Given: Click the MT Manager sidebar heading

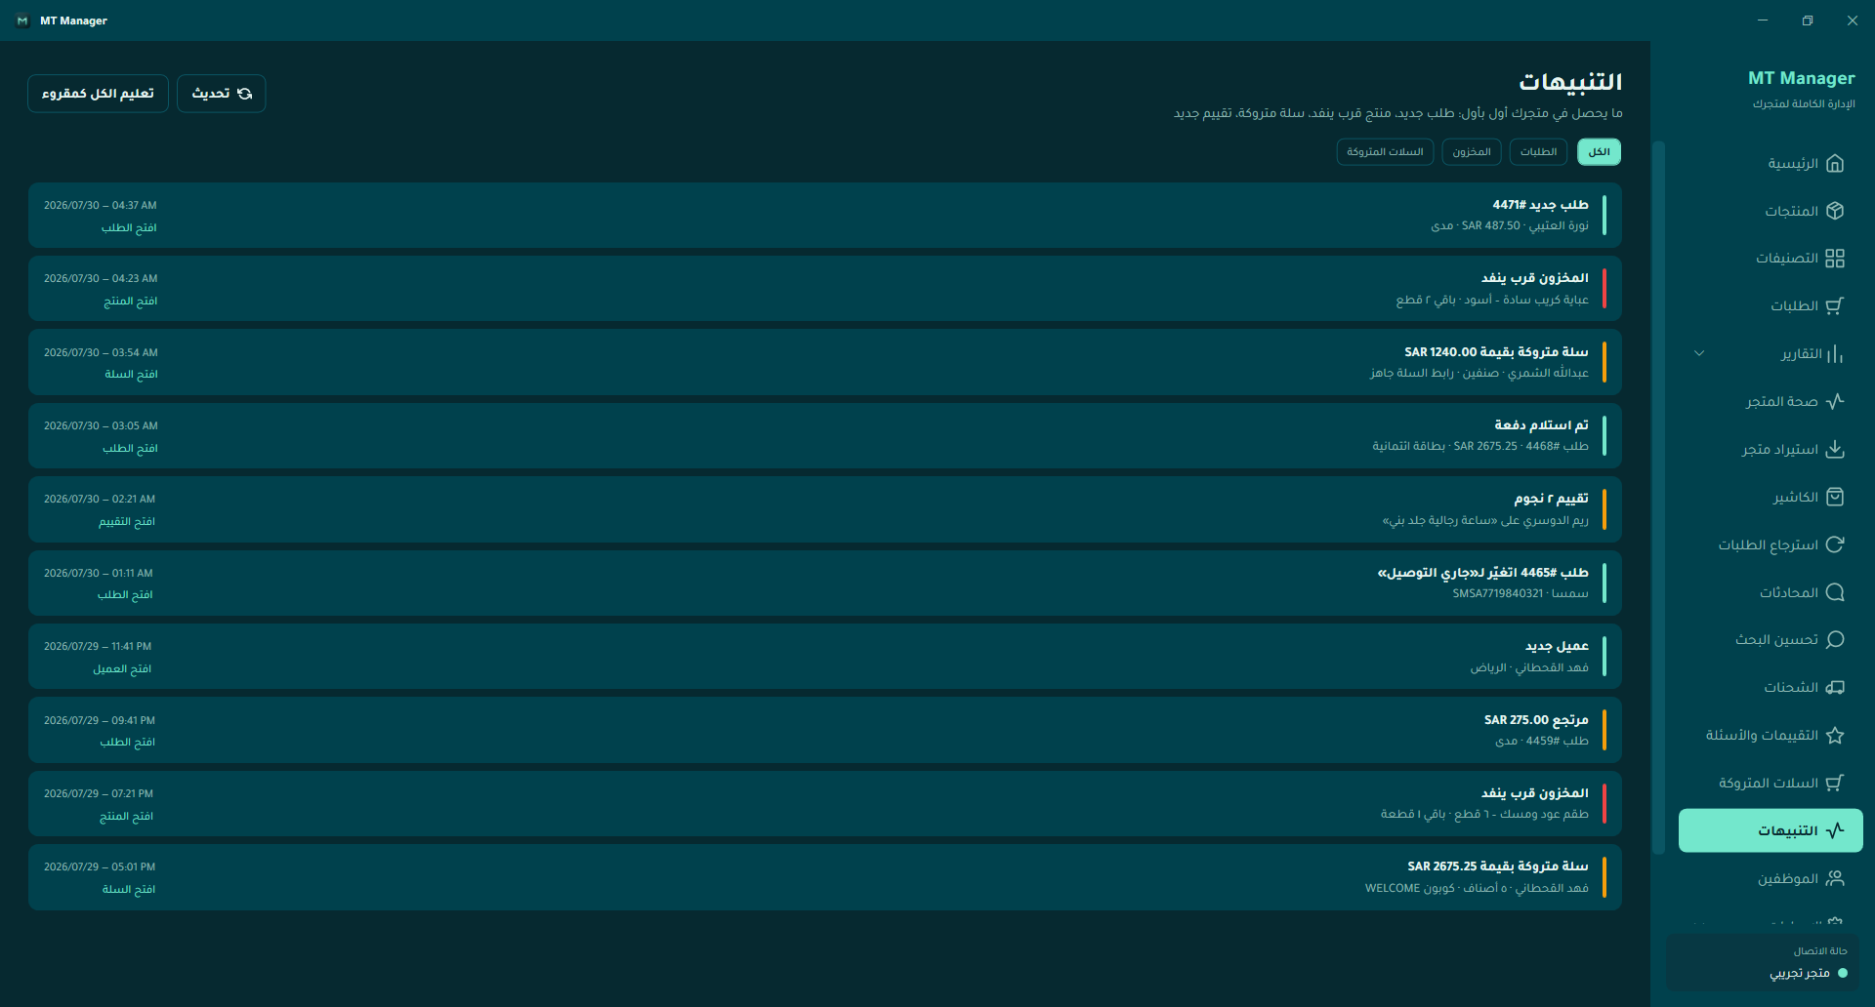Looking at the screenshot, I should point(1801,78).
